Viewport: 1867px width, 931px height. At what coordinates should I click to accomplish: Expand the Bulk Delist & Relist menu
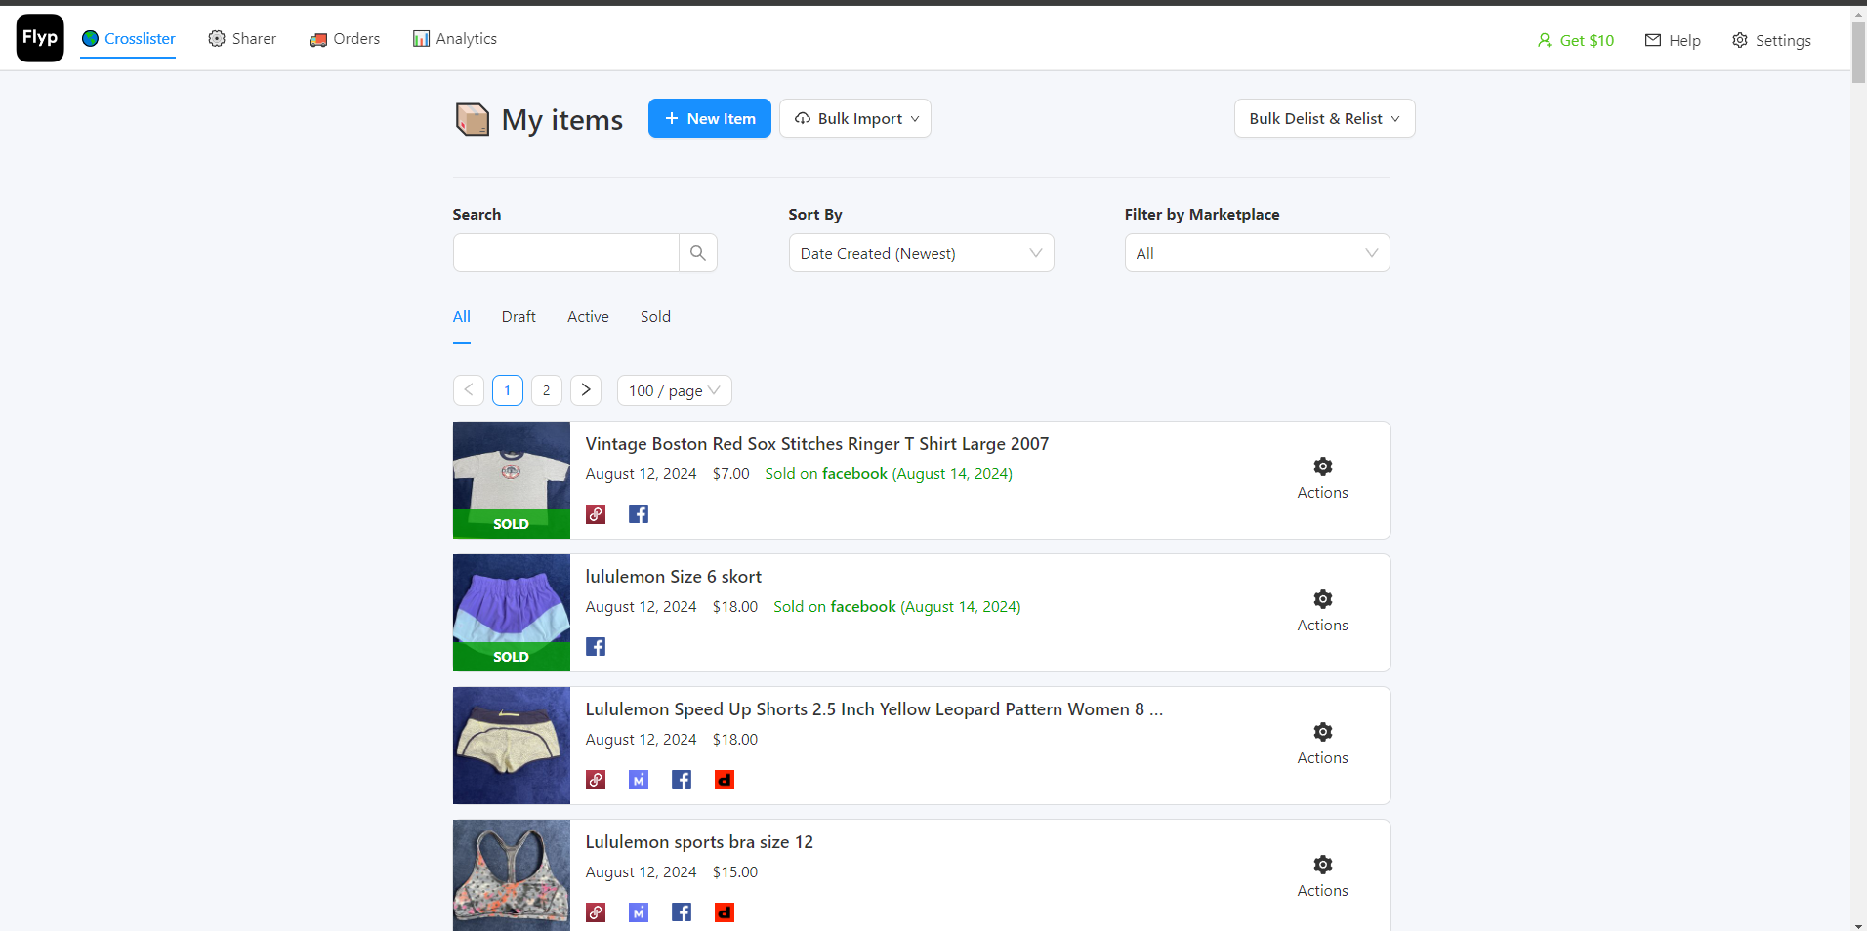1324,118
